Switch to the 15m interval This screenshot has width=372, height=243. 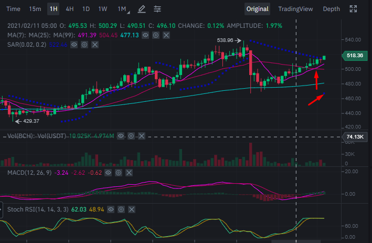tap(35, 9)
